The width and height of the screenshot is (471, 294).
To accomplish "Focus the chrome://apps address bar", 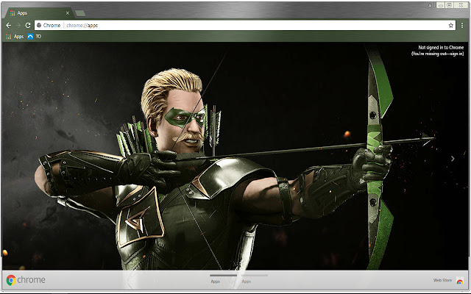I will click(x=245, y=26).
